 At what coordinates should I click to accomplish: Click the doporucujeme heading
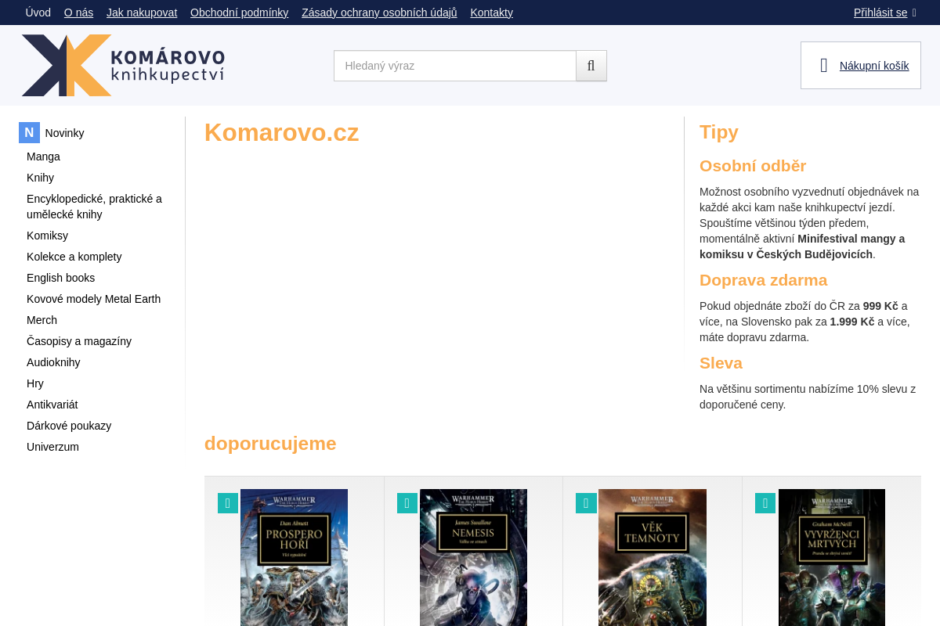tap(270, 444)
